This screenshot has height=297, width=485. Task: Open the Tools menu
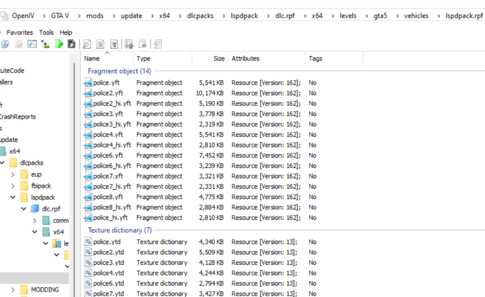(x=46, y=33)
